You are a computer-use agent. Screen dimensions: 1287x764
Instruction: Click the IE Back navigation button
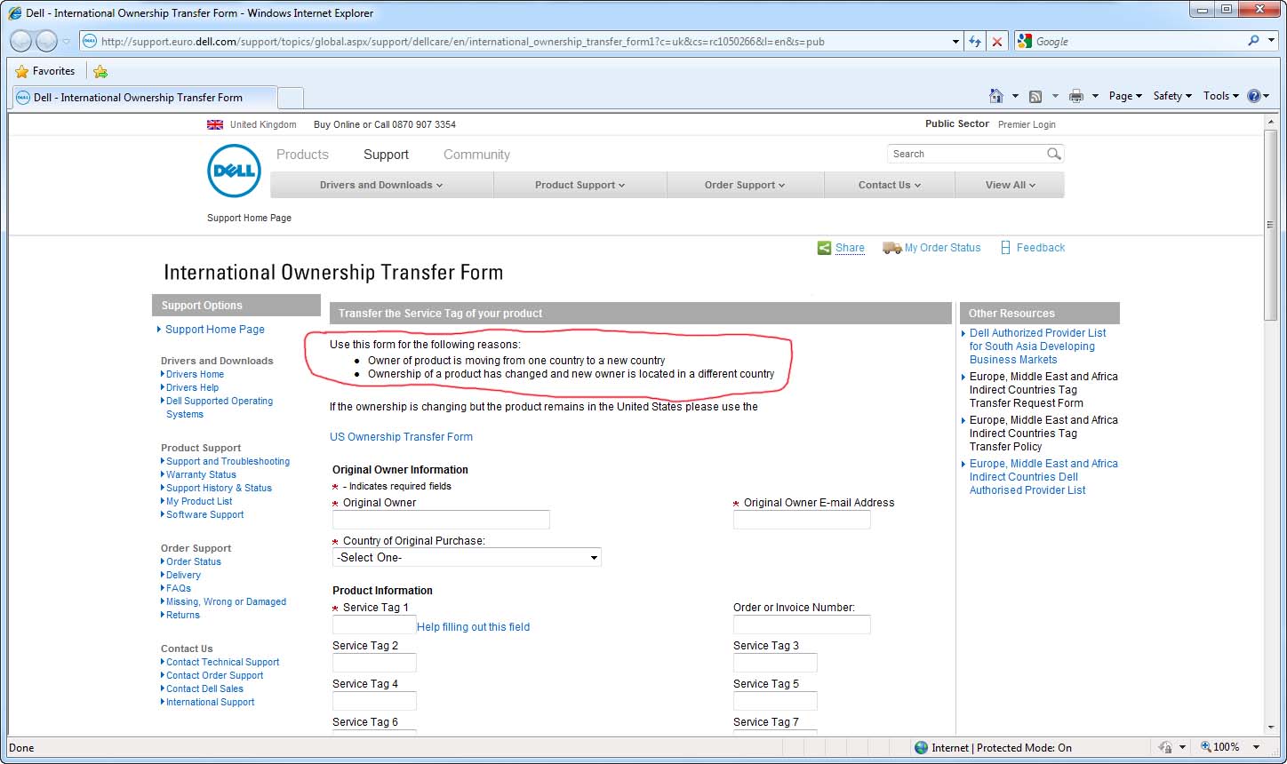pyautogui.click(x=21, y=41)
